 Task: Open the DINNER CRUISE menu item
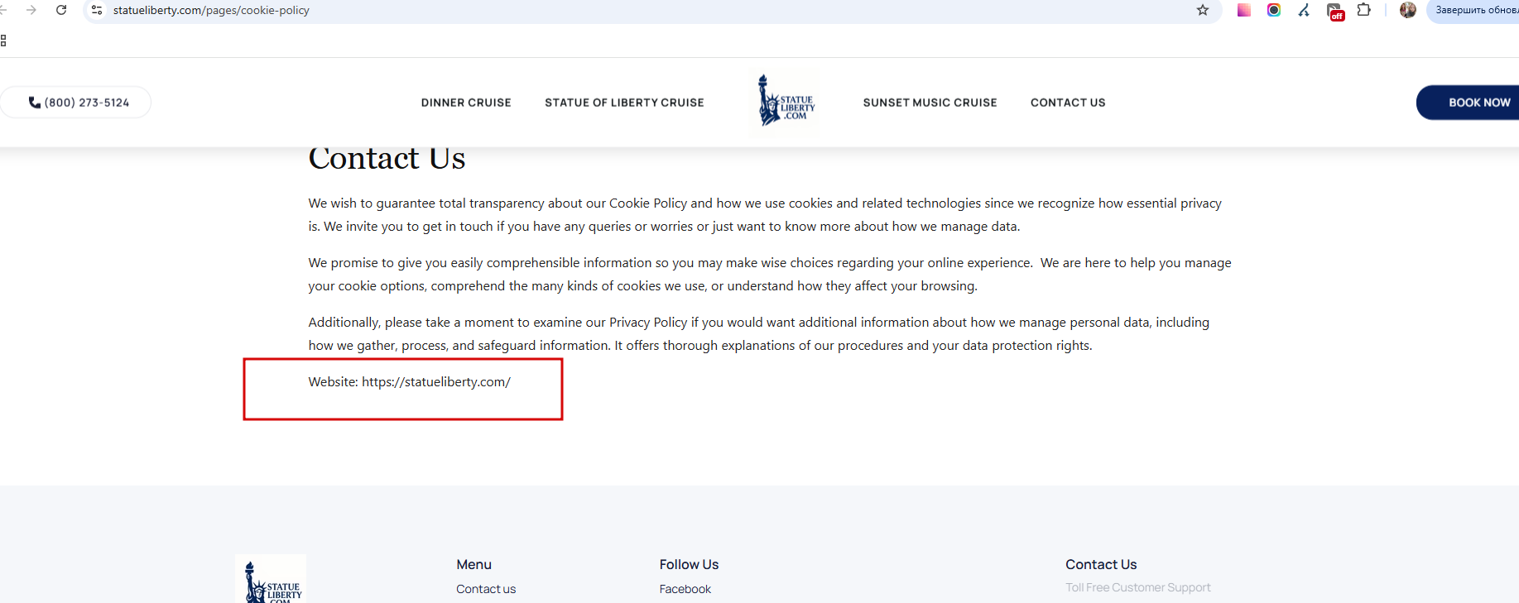(466, 103)
